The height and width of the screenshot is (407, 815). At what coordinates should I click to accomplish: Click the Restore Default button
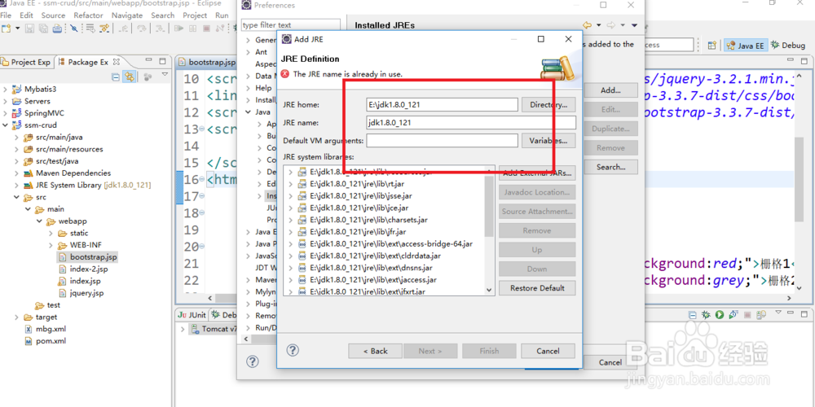coord(537,287)
